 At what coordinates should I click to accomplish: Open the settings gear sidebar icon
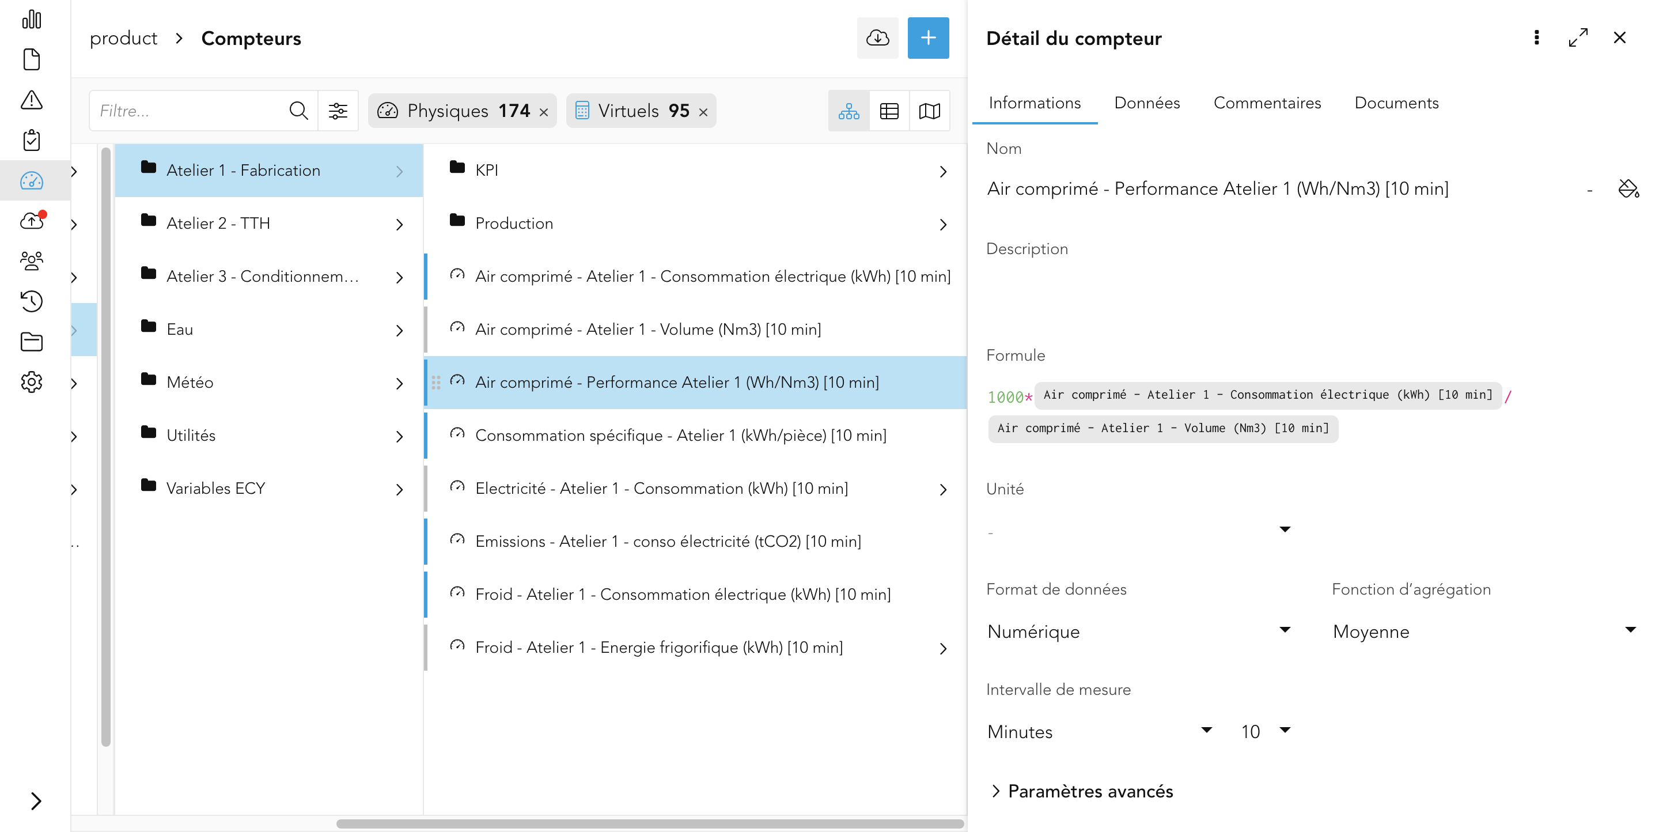[32, 382]
